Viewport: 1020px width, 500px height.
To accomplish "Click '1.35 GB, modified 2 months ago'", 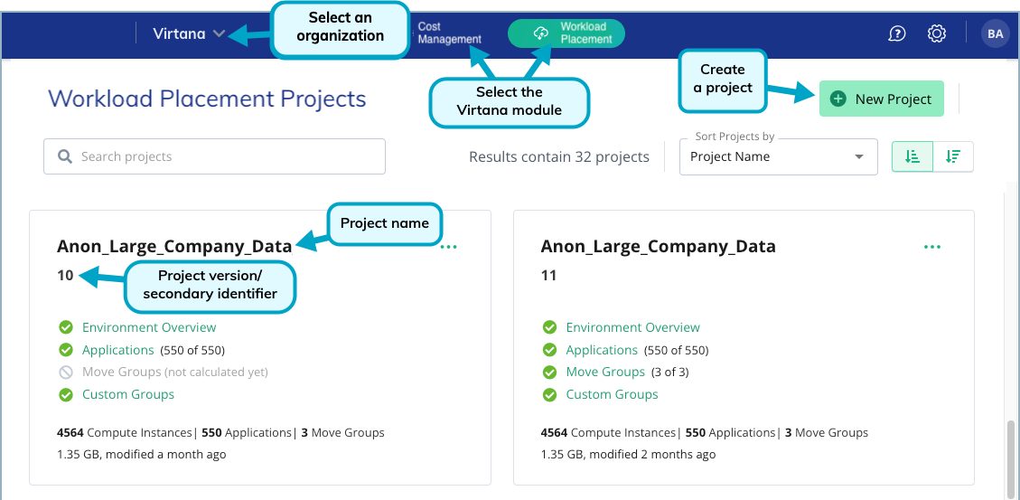I will coord(629,455).
